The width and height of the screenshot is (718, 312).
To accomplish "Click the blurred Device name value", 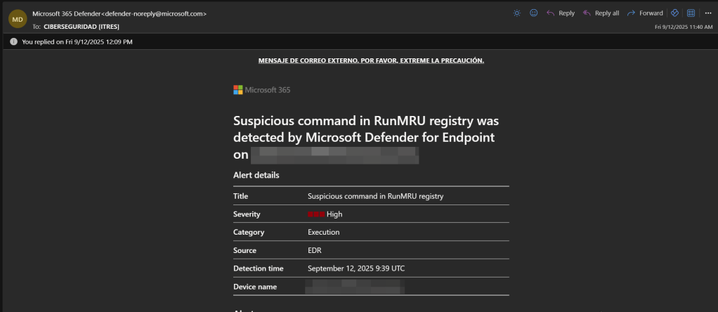I will click(355, 287).
